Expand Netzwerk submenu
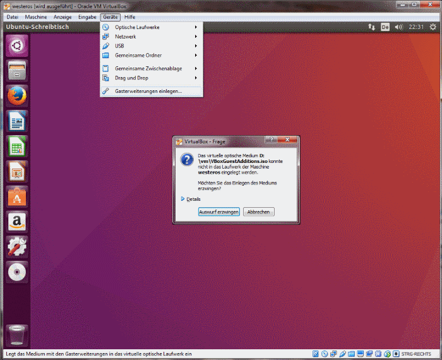This screenshot has width=442, height=360. [152, 37]
